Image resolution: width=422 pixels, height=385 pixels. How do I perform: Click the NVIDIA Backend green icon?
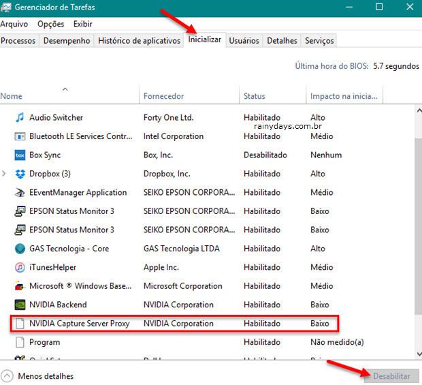pyautogui.click(x=20, y=305)
